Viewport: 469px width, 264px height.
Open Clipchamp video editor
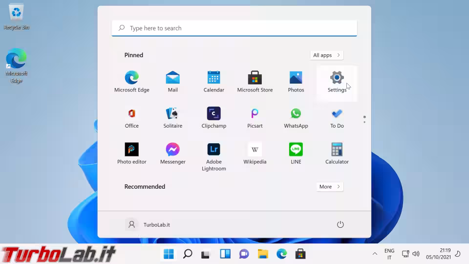click(x=213, y=118)
